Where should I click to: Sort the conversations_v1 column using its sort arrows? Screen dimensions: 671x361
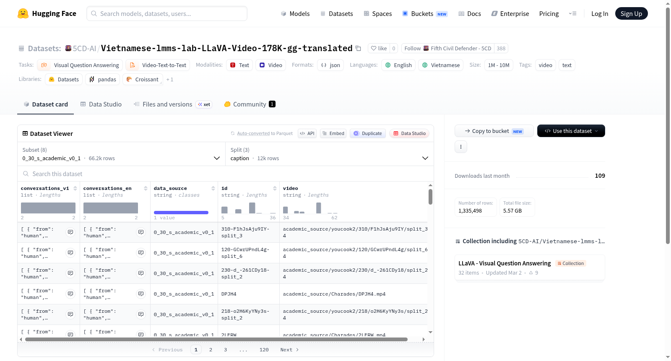(75, 188)
